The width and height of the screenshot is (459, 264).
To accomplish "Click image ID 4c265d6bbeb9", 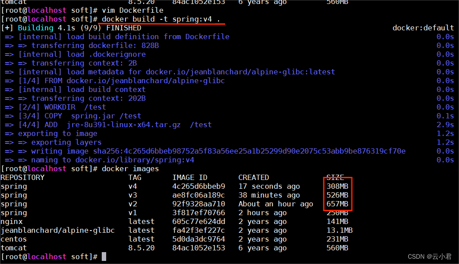I will tap(199, 187).
